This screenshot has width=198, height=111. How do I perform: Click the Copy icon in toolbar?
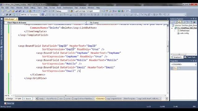coord(27,11)
